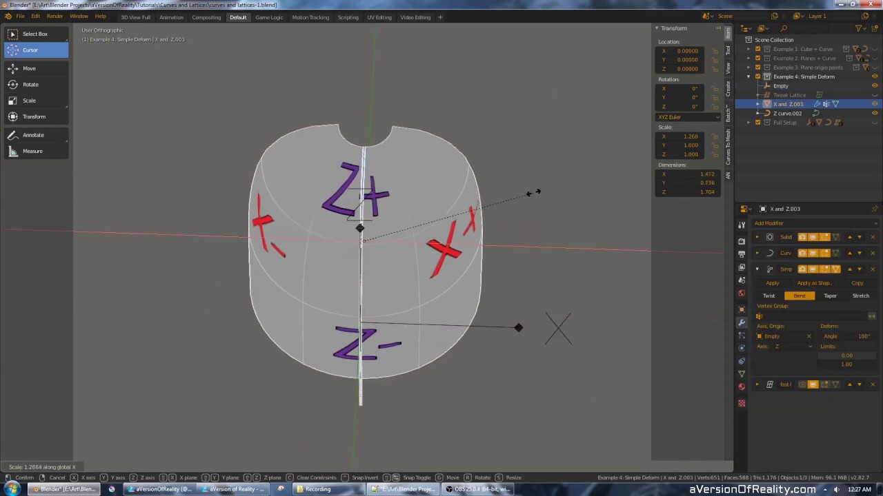Hide Z curve.002 using its eye icon
This screenshot has width=883, height=496.
[x=875, y=113]
